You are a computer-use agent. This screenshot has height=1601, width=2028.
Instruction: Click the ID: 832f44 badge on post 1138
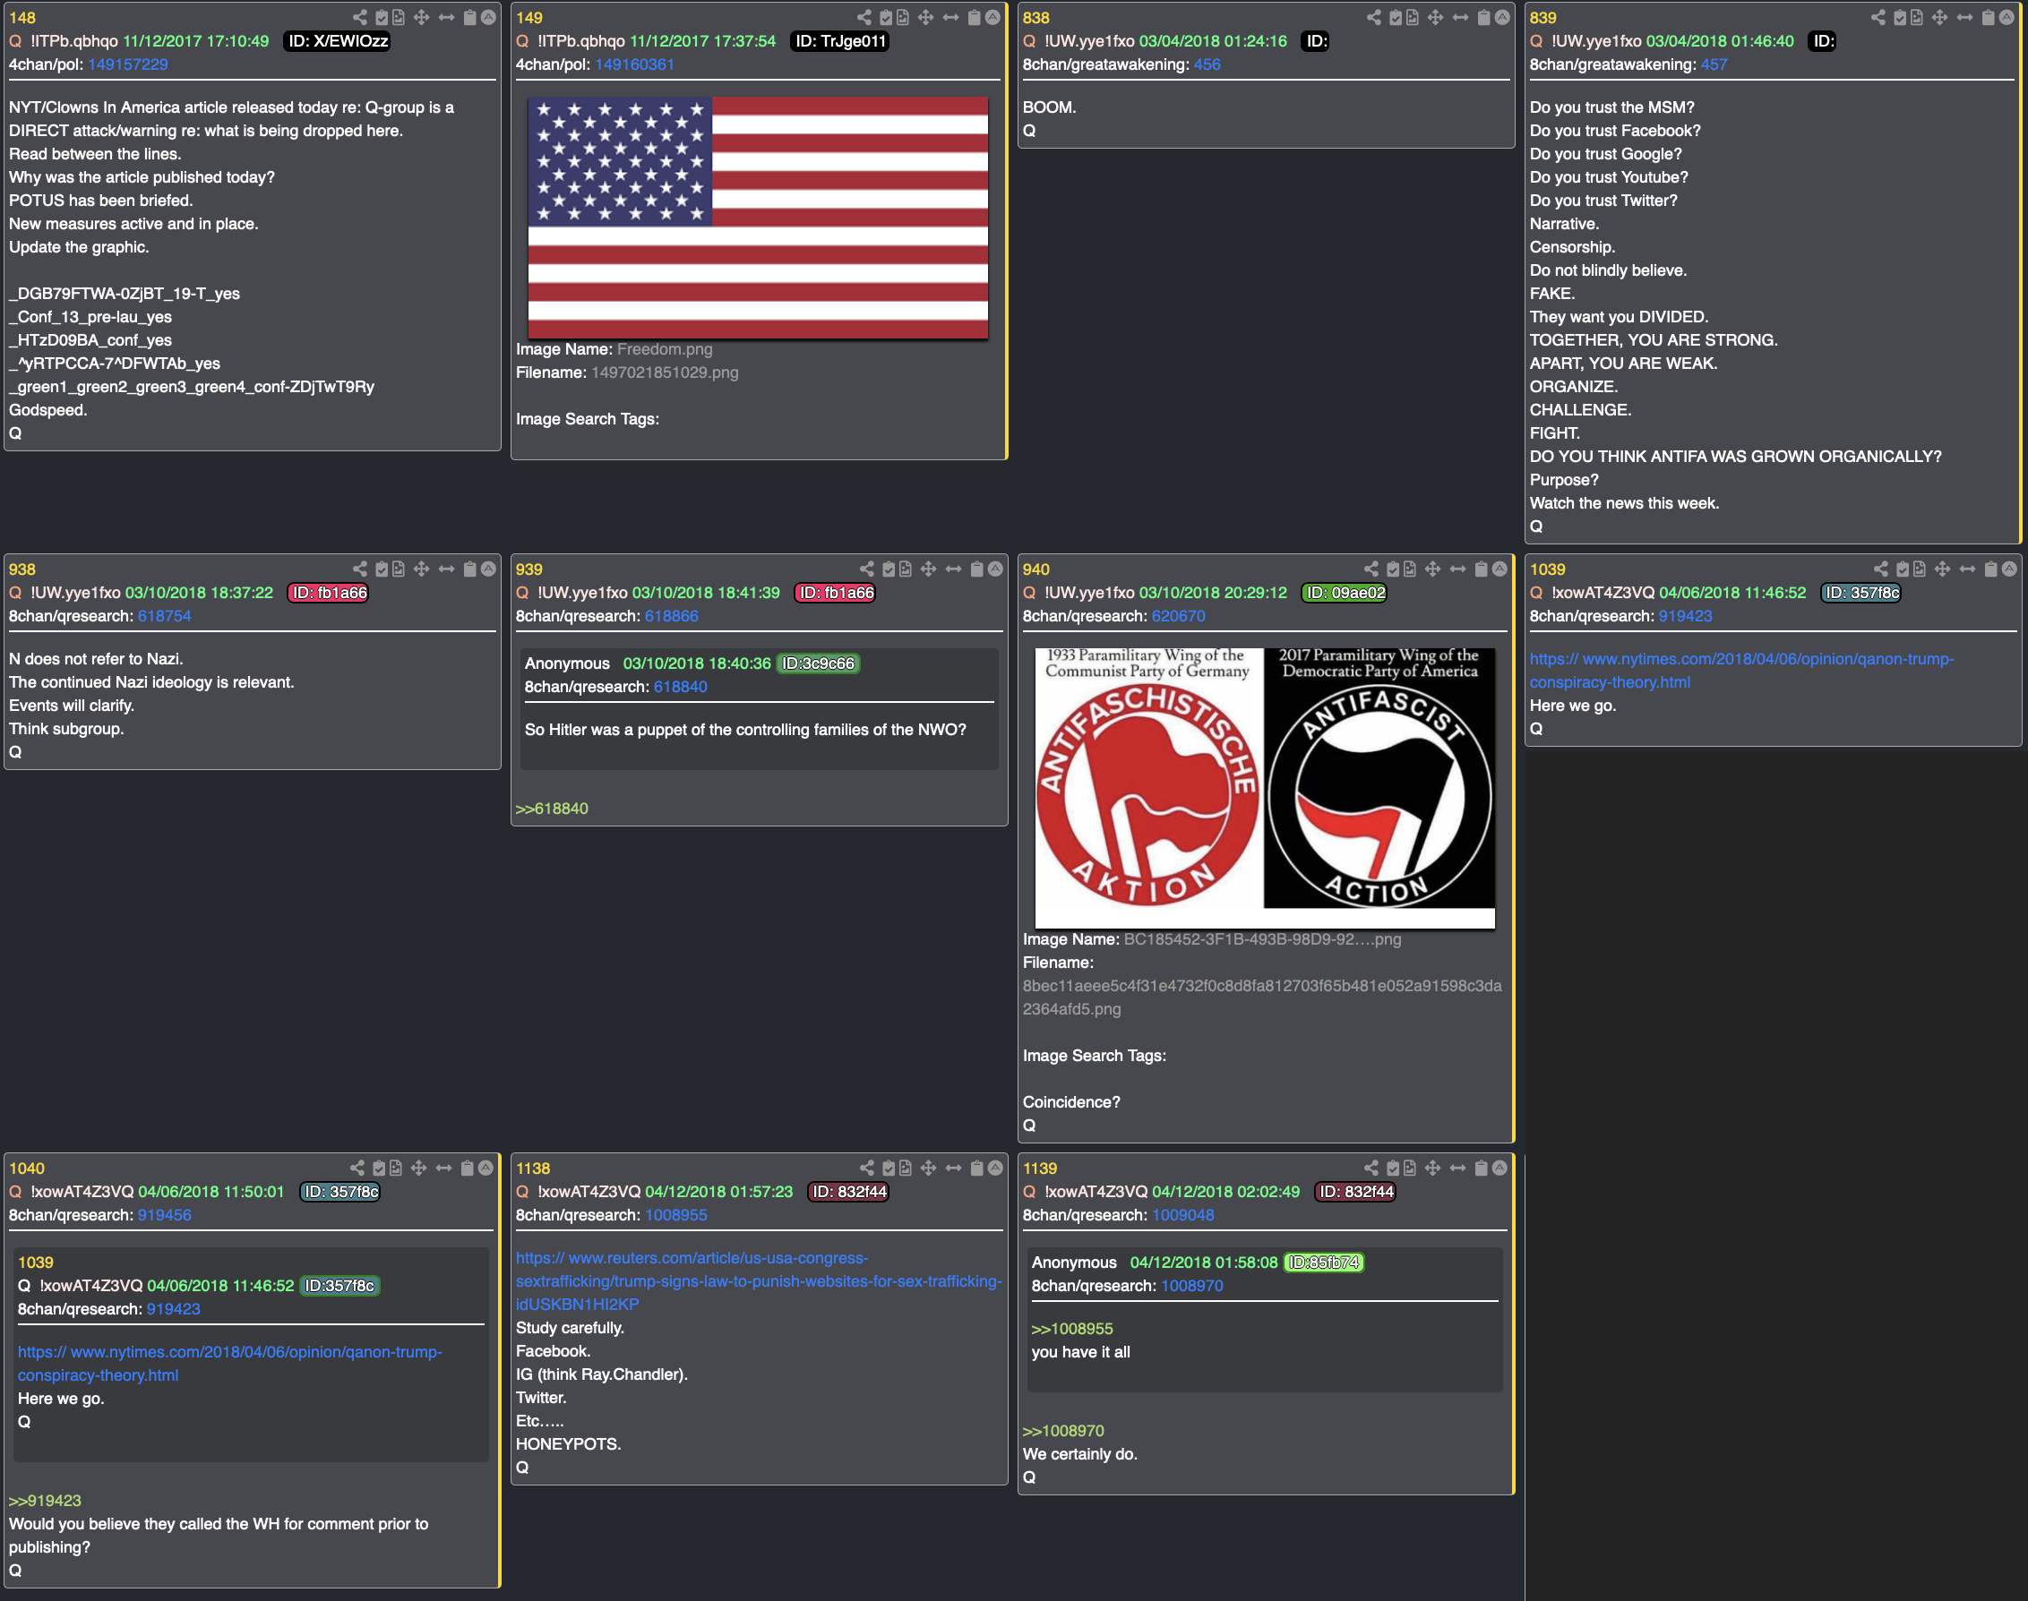pos(848,1193)
